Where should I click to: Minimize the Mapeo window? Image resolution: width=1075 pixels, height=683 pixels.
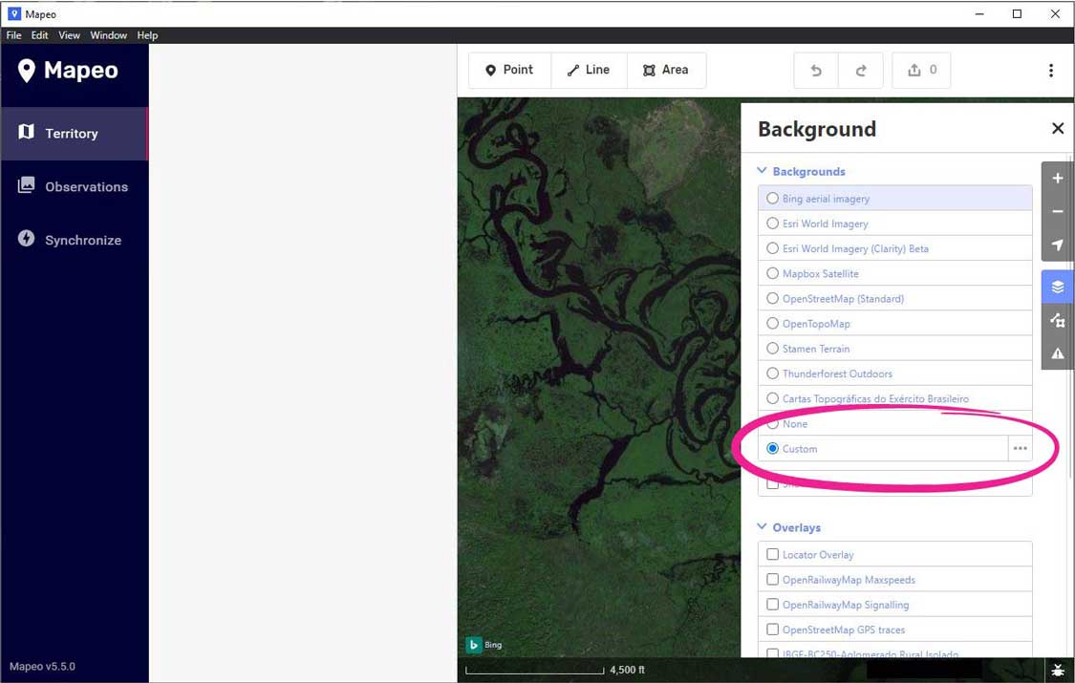click(979, 13)
